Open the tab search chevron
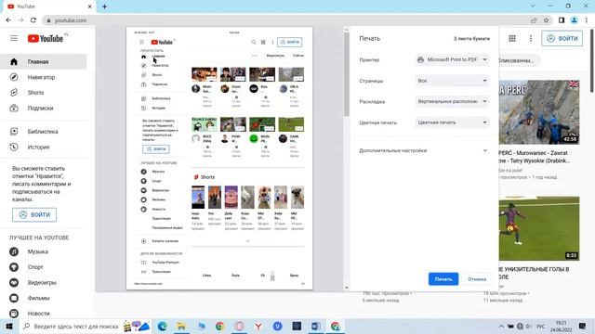 (533, 6)
